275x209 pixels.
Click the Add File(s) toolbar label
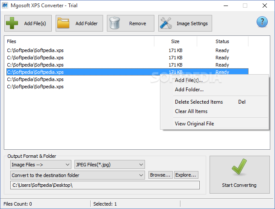coord(35,23)
